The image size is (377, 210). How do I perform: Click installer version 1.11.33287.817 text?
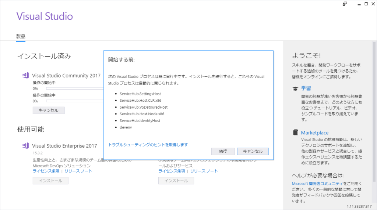[359, 206]
